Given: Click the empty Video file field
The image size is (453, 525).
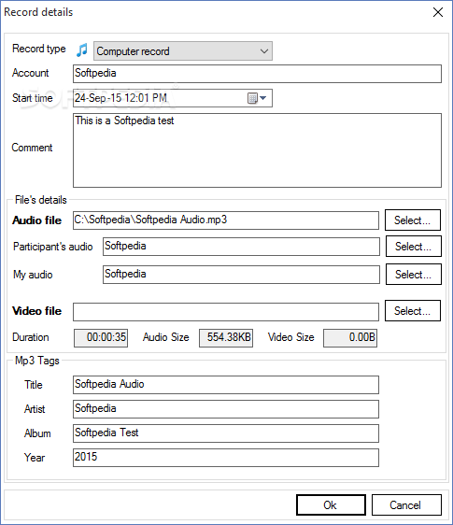Looking at the screenshot, I should click(226, 312).
